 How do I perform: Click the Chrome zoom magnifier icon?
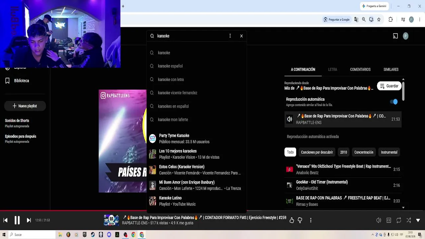(364, 20)
